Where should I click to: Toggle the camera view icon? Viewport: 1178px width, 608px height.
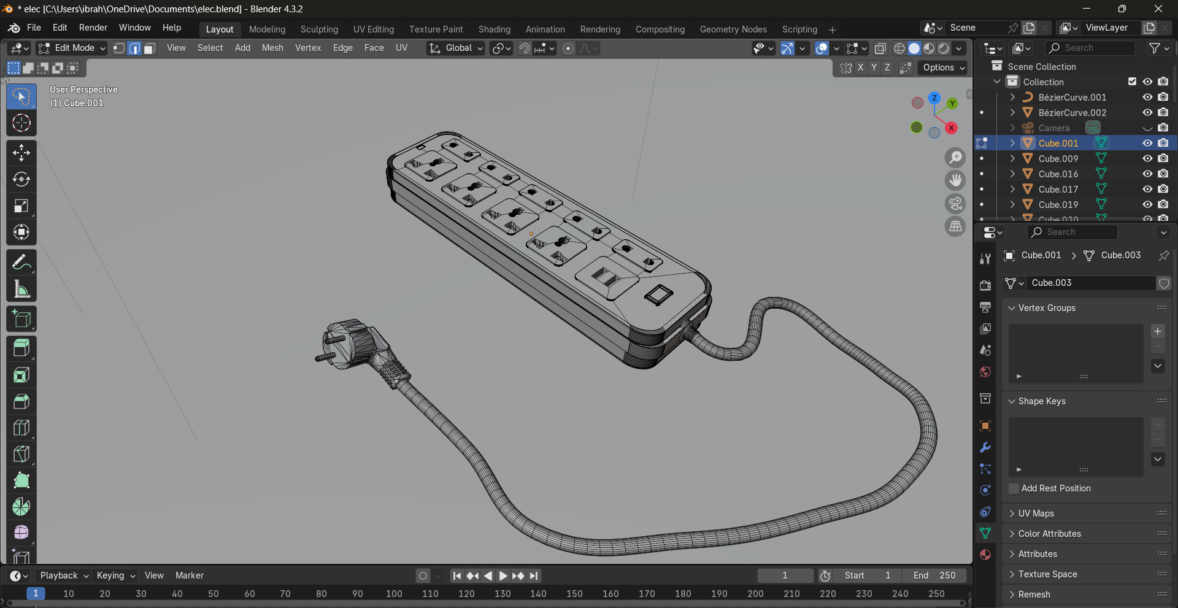coord(955,204)
